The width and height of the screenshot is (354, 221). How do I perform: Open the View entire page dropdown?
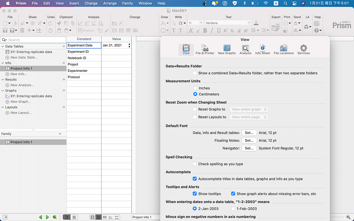249,117
